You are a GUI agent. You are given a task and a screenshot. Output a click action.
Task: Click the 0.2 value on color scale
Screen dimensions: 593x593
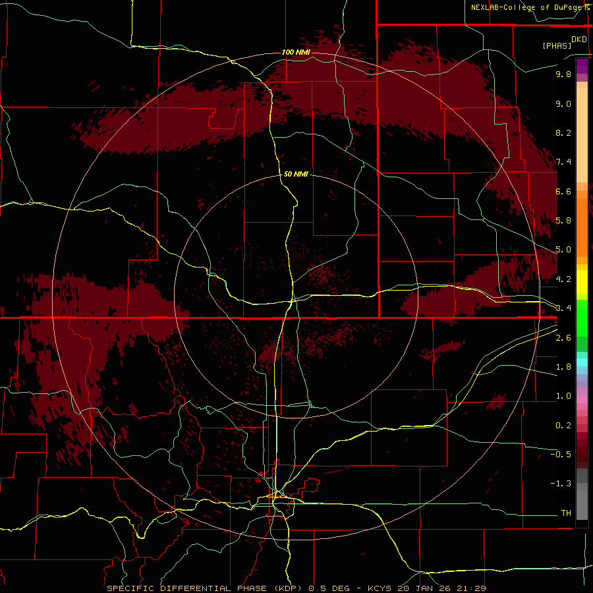point(563,426)
